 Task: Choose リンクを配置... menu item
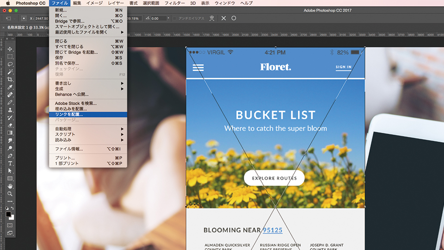88,114
